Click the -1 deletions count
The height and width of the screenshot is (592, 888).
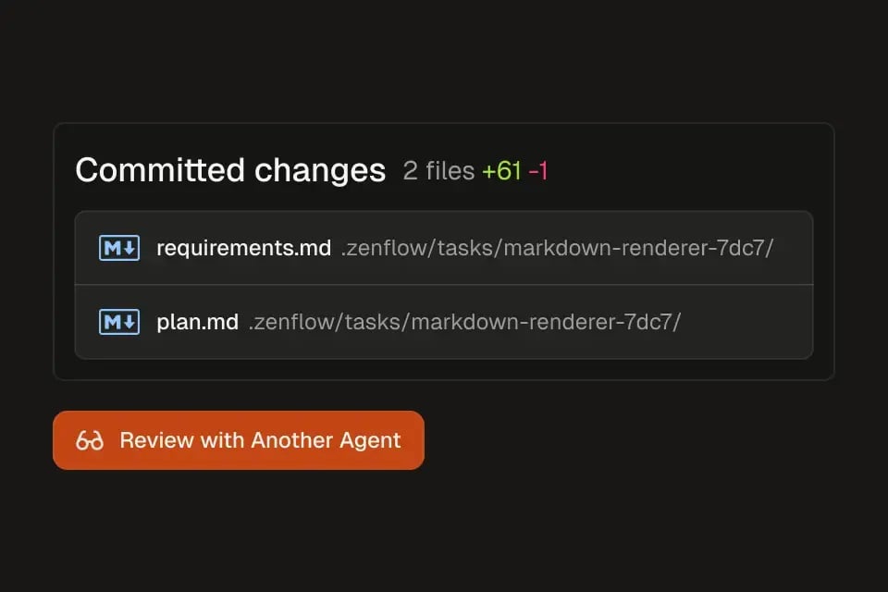click(538, 170)
